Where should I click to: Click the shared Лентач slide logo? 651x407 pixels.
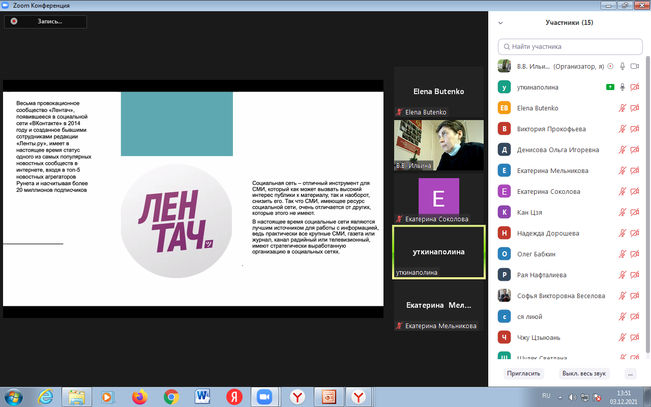176,221
